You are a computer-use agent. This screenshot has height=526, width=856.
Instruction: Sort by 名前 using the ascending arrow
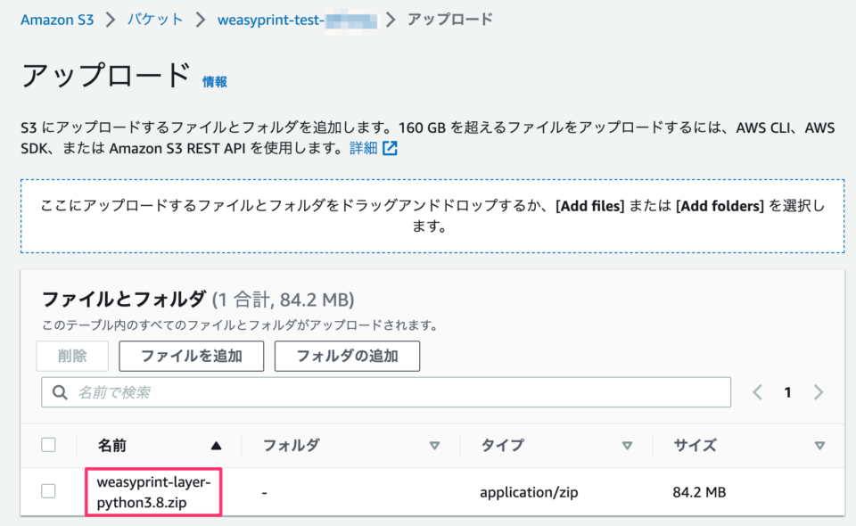(x=216, y=446)
